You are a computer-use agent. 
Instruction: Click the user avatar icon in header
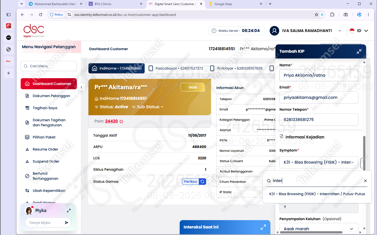[x=274, y=31]
